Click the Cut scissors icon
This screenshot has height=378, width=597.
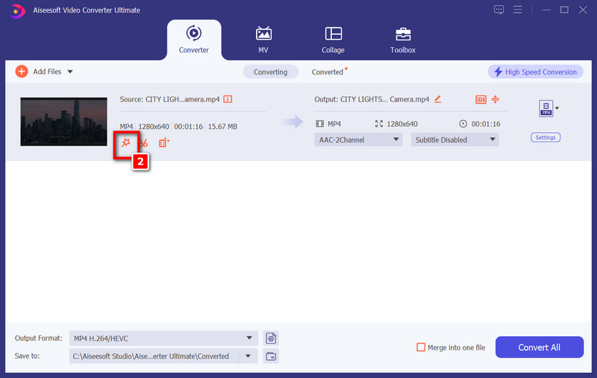click(144, 142)
